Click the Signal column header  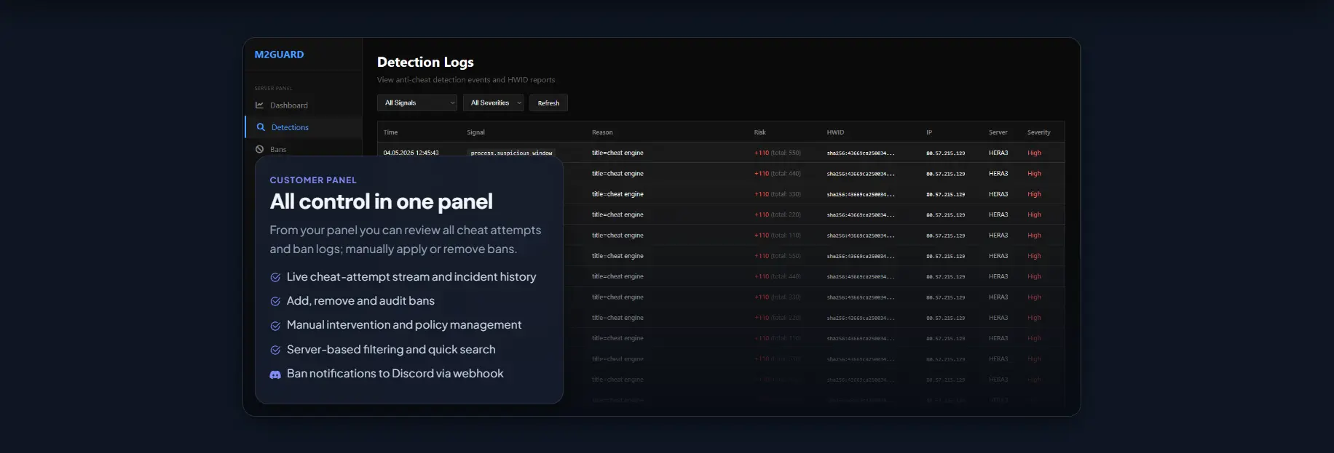tap(475, 132)
